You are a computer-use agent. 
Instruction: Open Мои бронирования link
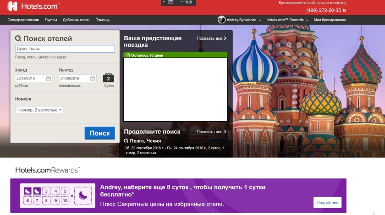click(330, 20)
